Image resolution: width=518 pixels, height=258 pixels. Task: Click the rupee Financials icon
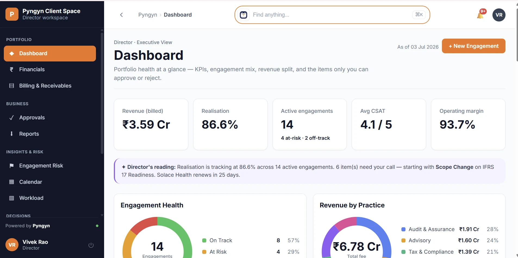[x=12, y=70]
